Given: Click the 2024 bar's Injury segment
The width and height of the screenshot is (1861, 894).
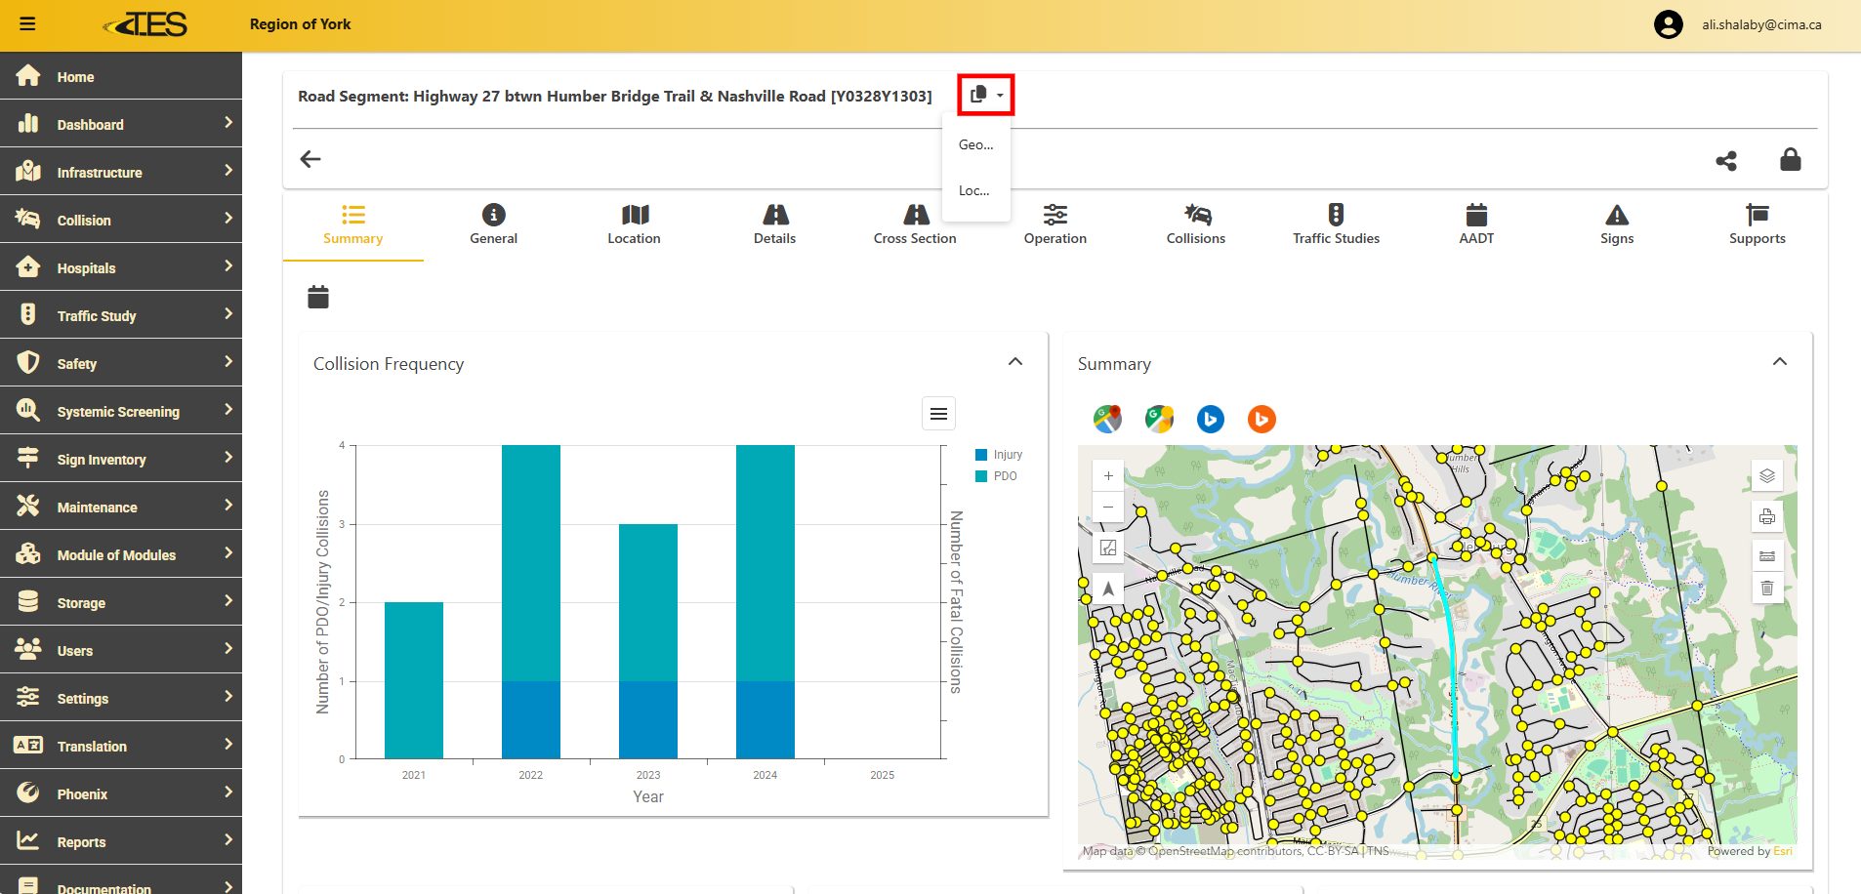Looking at the screenshot, I should pos(765,719).
